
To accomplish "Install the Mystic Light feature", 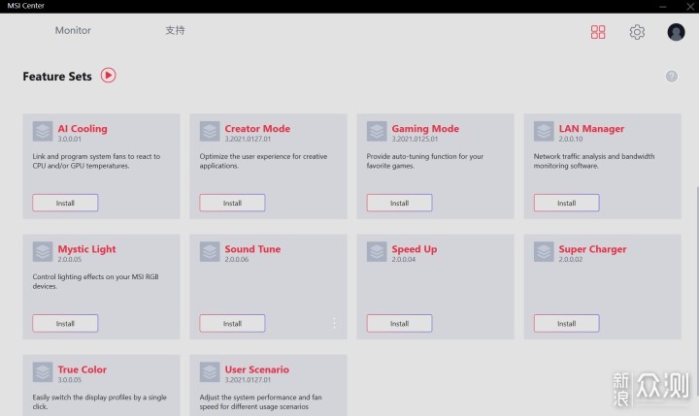I will [x=65, y=323].
